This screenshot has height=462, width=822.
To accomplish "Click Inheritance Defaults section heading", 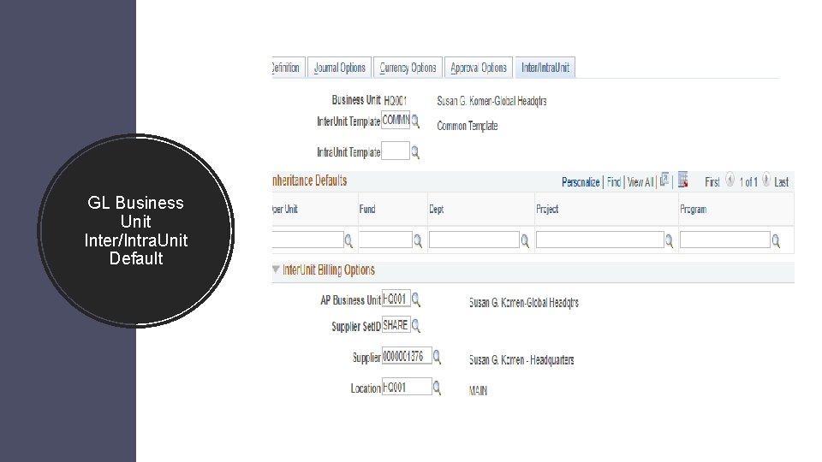I will [309, 181].
